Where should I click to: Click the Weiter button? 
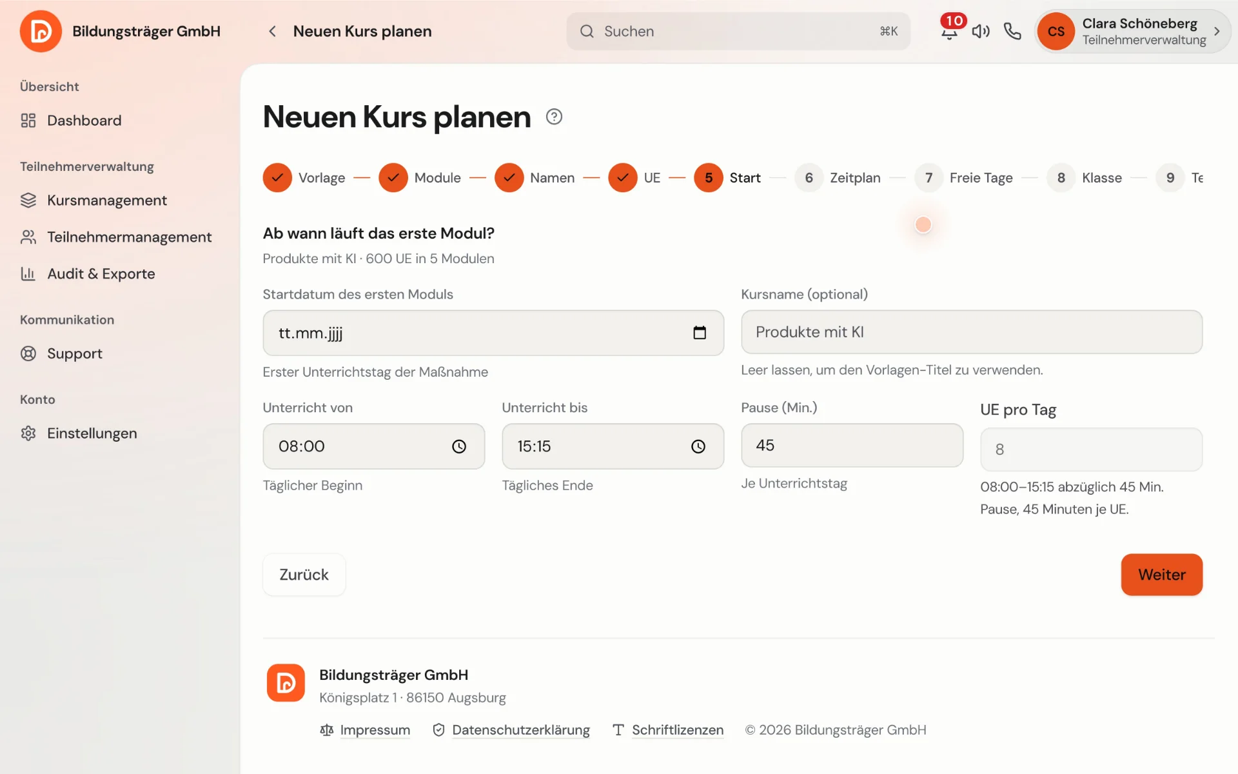(1162, 575)
